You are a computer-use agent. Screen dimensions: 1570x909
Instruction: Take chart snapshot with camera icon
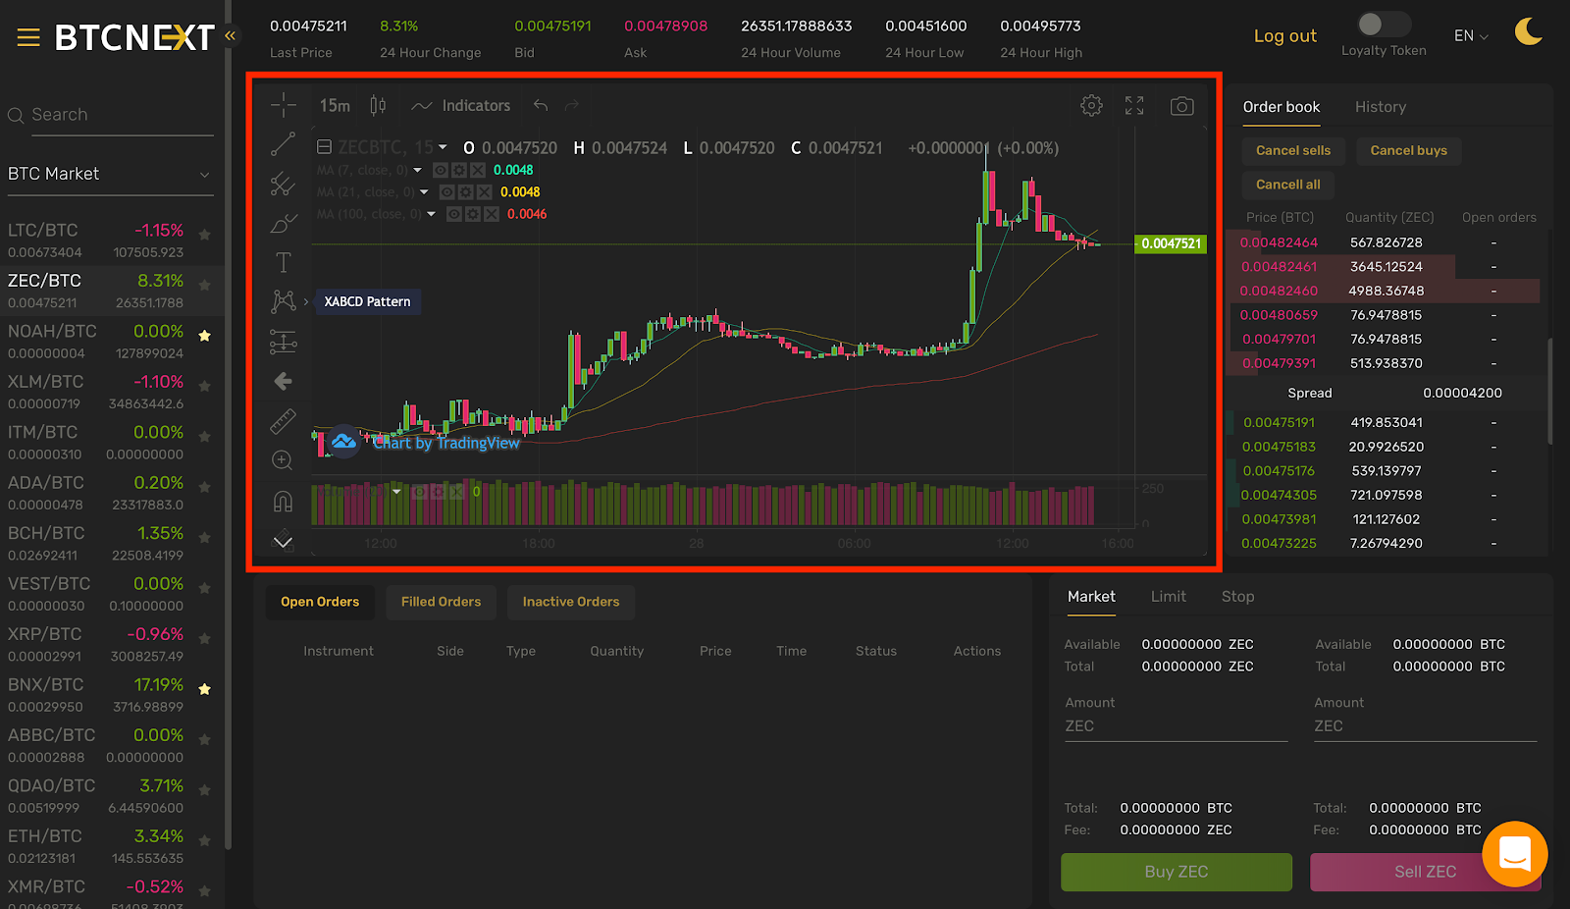click(1182, 105)
